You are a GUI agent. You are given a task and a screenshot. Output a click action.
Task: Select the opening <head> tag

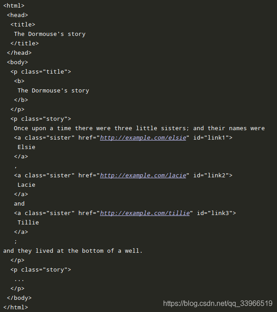click(17, 15)
